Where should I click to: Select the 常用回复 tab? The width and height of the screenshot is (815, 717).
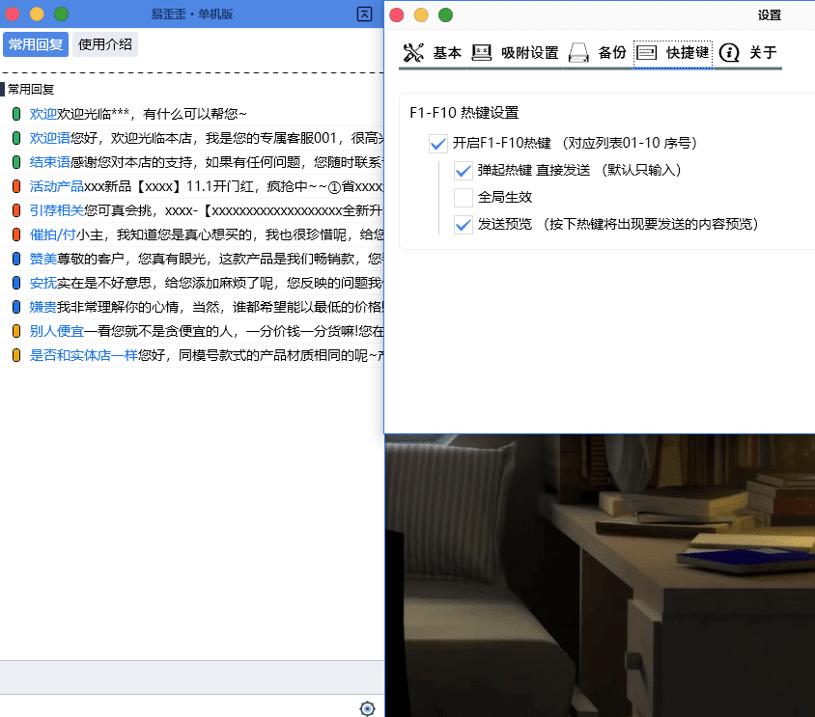tap(36, 44)
